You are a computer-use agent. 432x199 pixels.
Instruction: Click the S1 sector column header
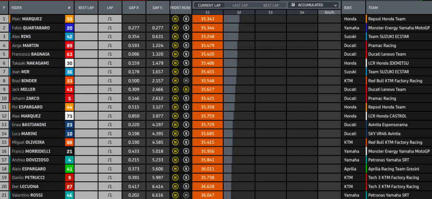207,12
